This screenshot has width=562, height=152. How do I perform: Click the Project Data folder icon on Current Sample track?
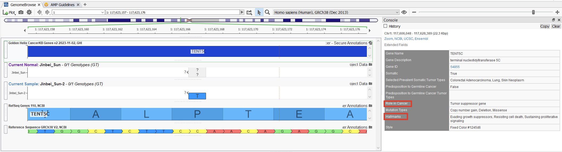point(371,84)
